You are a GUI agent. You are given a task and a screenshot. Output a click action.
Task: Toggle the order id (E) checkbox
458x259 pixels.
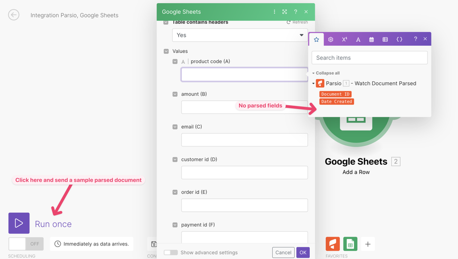point(175,192)
